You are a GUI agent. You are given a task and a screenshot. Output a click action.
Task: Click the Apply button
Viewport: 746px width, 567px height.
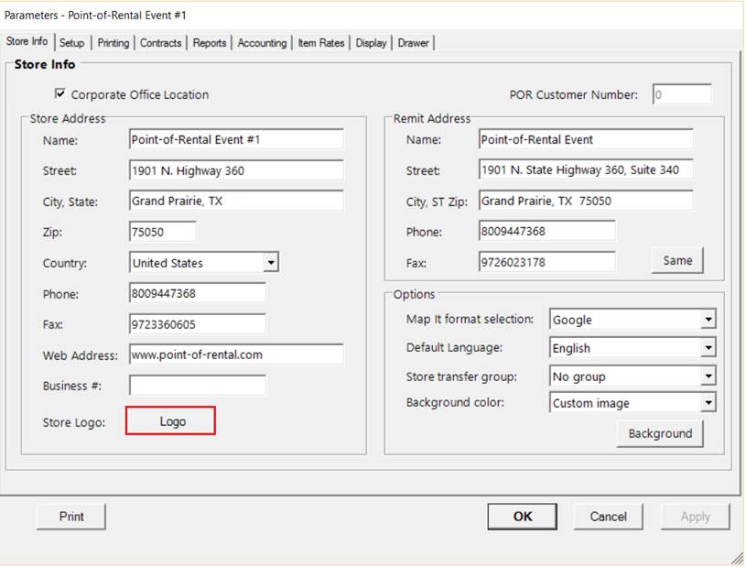click(x=695, y=517)
